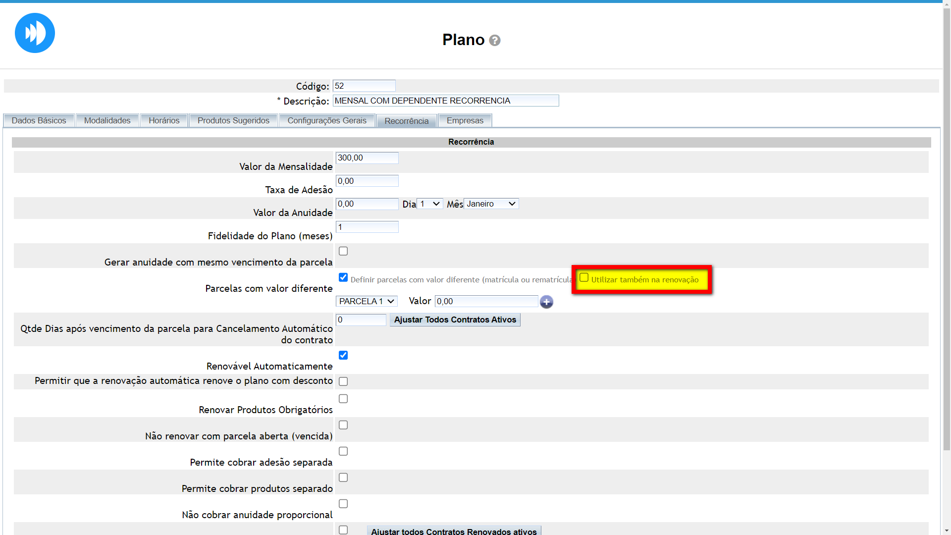Click the blue fast-forward logo icon
Screen dimensions: 951x535
[x=35, y=33]
